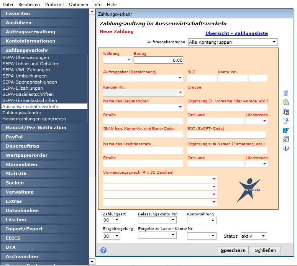This screenshot has height=266, width=297.
Task: Open the Dauerauftrag sidebar section
Action: (45, 146)
